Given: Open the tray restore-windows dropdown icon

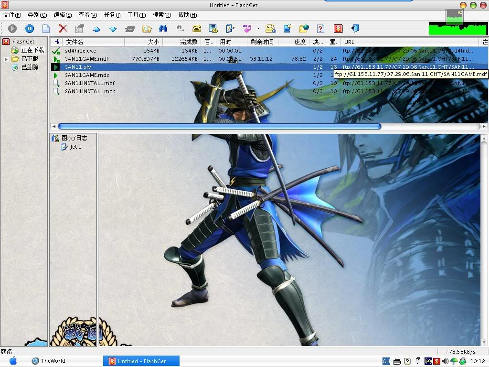Looking at the screenshot, I should coord(417,361).
